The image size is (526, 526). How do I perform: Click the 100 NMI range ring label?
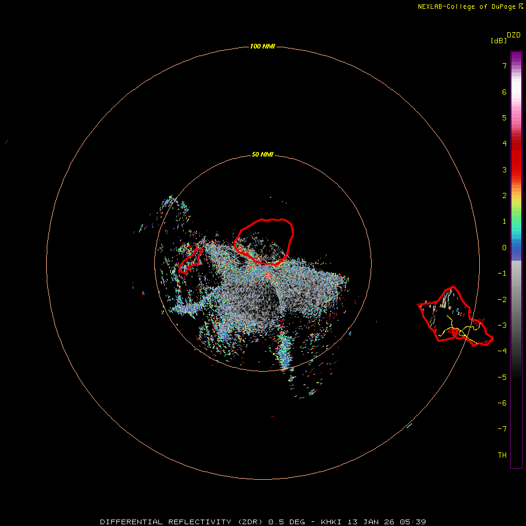pos(262,46)
